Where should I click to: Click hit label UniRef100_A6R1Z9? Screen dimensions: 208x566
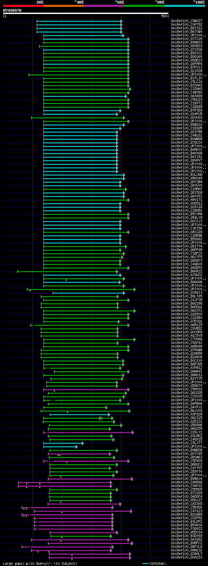[187, 325]
